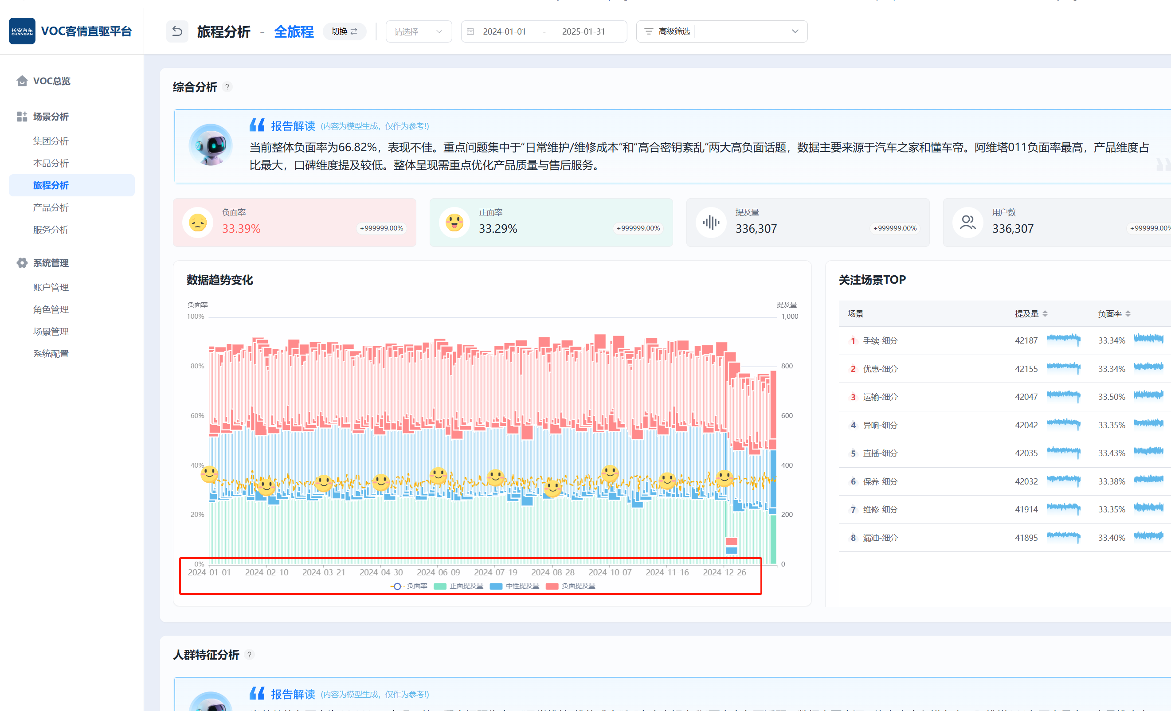This screenshot has width=1171, height=711.
Task: Click the sort icon on the 负面率 column
Action: (x=1128, y=314)
